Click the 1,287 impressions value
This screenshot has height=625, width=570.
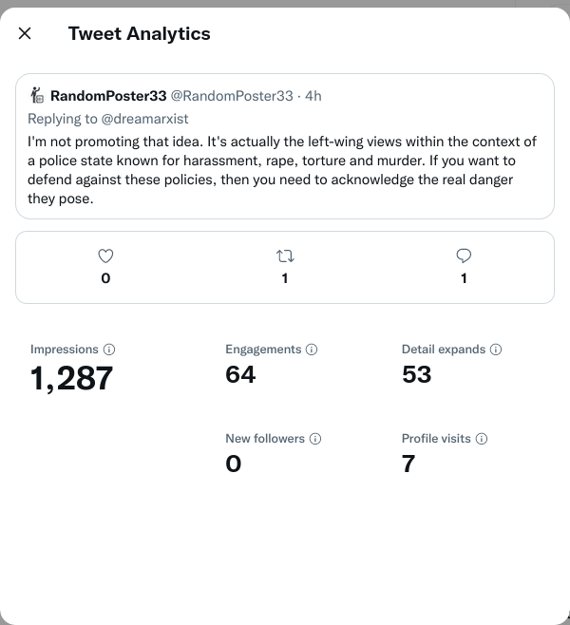tap(72, 379)
